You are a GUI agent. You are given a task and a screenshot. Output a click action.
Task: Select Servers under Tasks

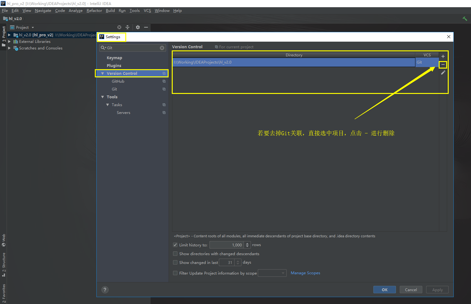(x=123, y=113)
